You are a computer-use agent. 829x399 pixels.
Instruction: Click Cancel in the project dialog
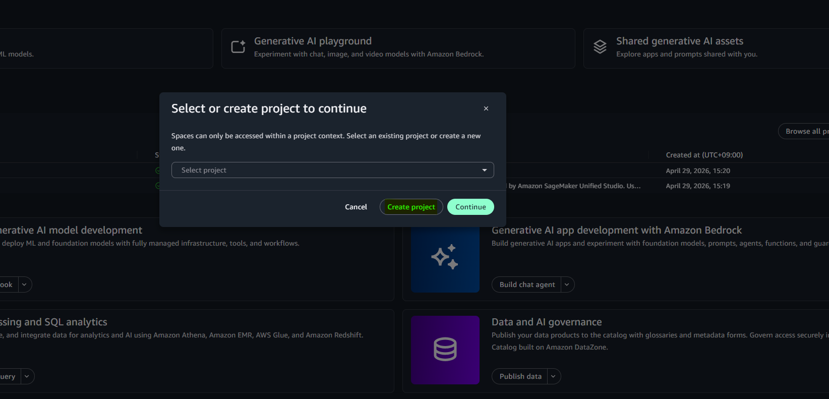click(x=356, y=207)
